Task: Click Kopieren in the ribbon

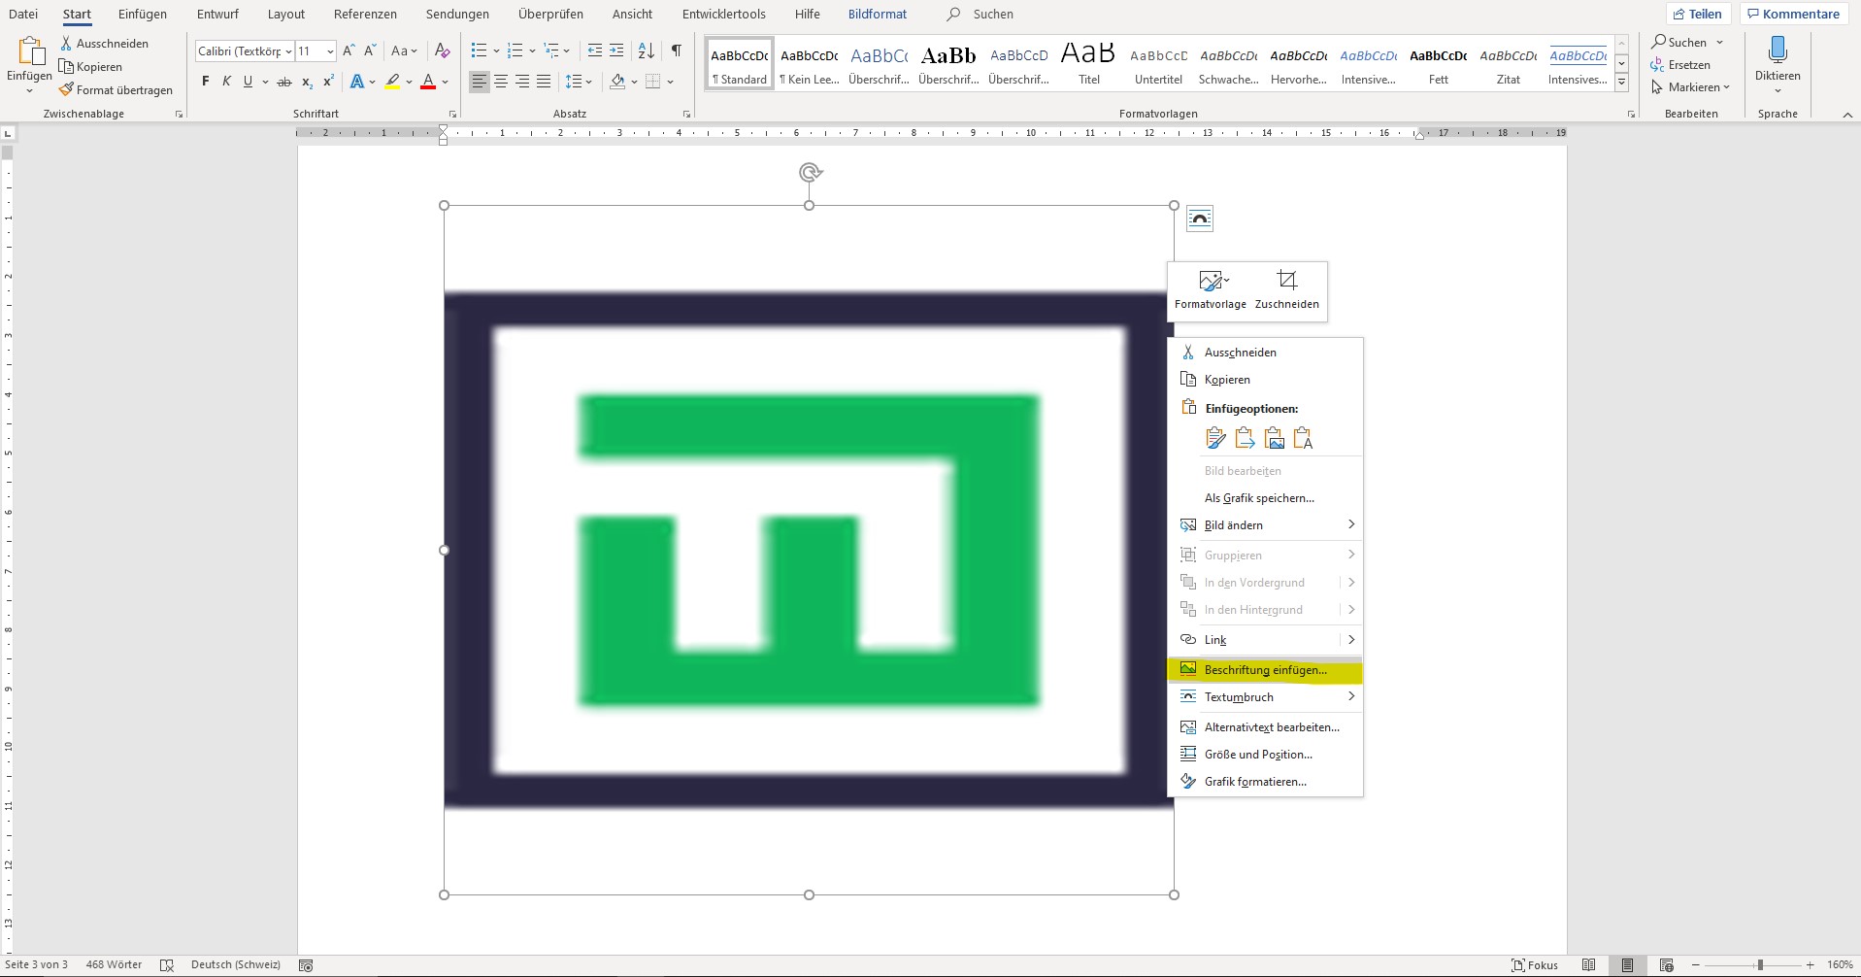Action: point(90,66)
